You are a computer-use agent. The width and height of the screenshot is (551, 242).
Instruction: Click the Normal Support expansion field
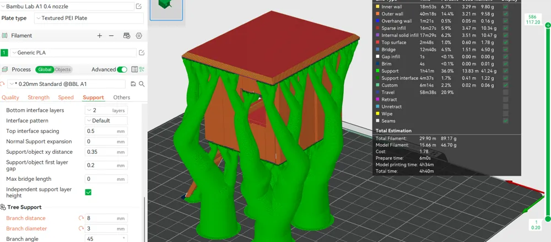(x=106, y=142)
